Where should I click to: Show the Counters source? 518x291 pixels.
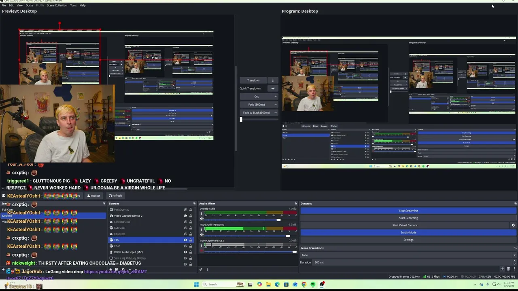[x=185, y=234]
